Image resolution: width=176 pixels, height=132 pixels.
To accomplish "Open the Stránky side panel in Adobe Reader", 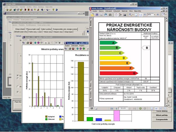I will click(x=91, y=24).
